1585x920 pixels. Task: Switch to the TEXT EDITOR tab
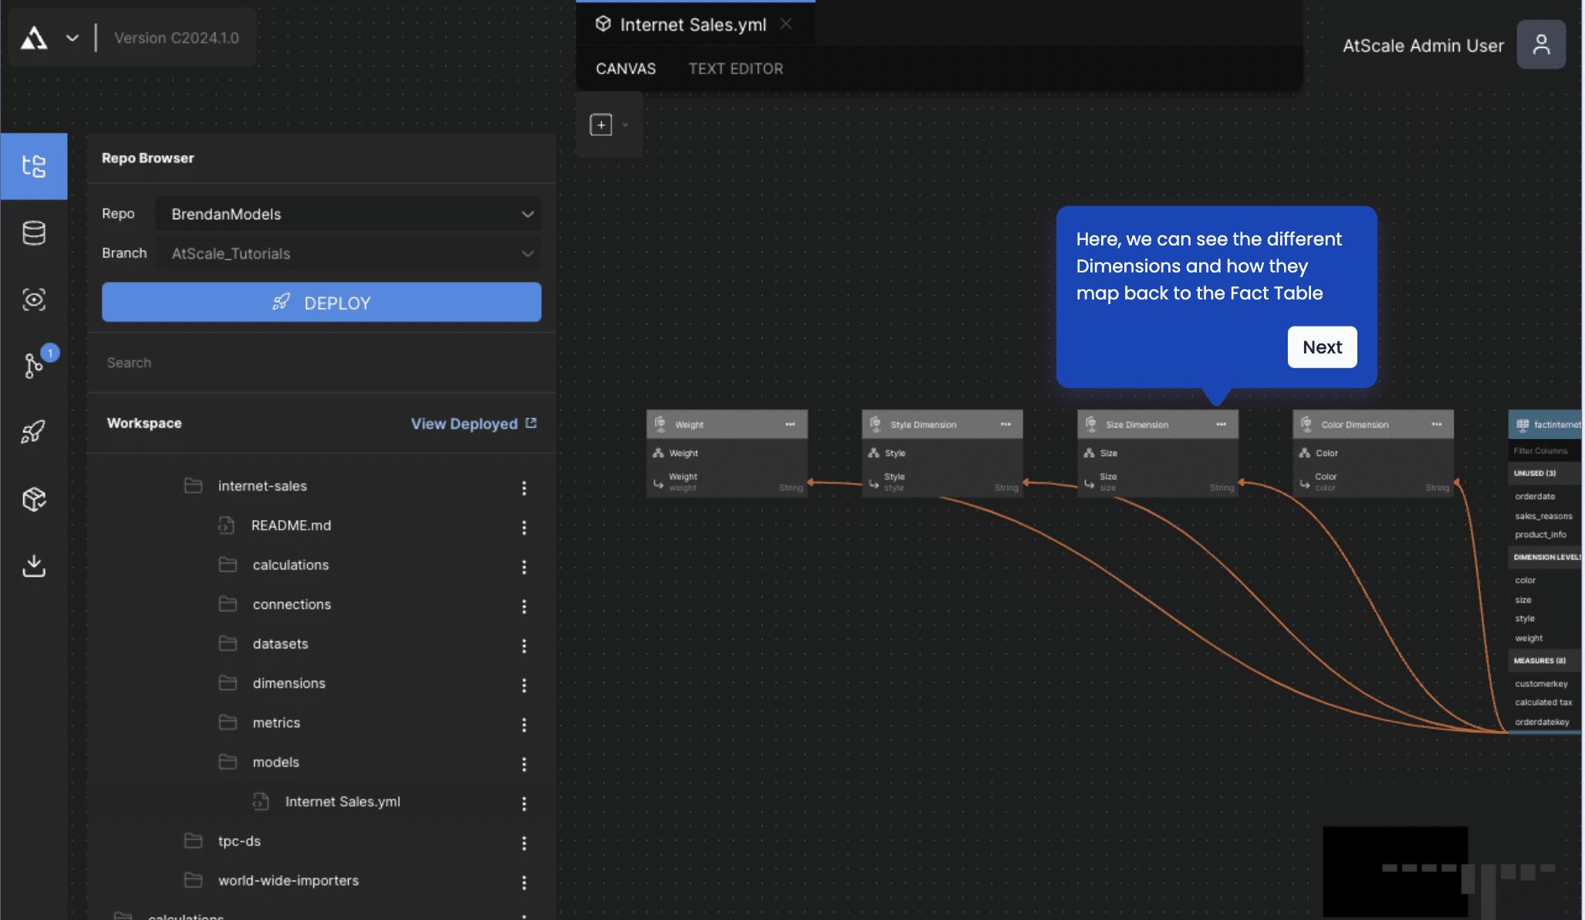click(x=735, y=69)
